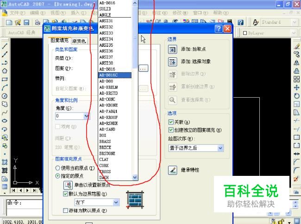Open the 编辑 menu
Screen dimensions: 301x224
(x=38, y=13)
